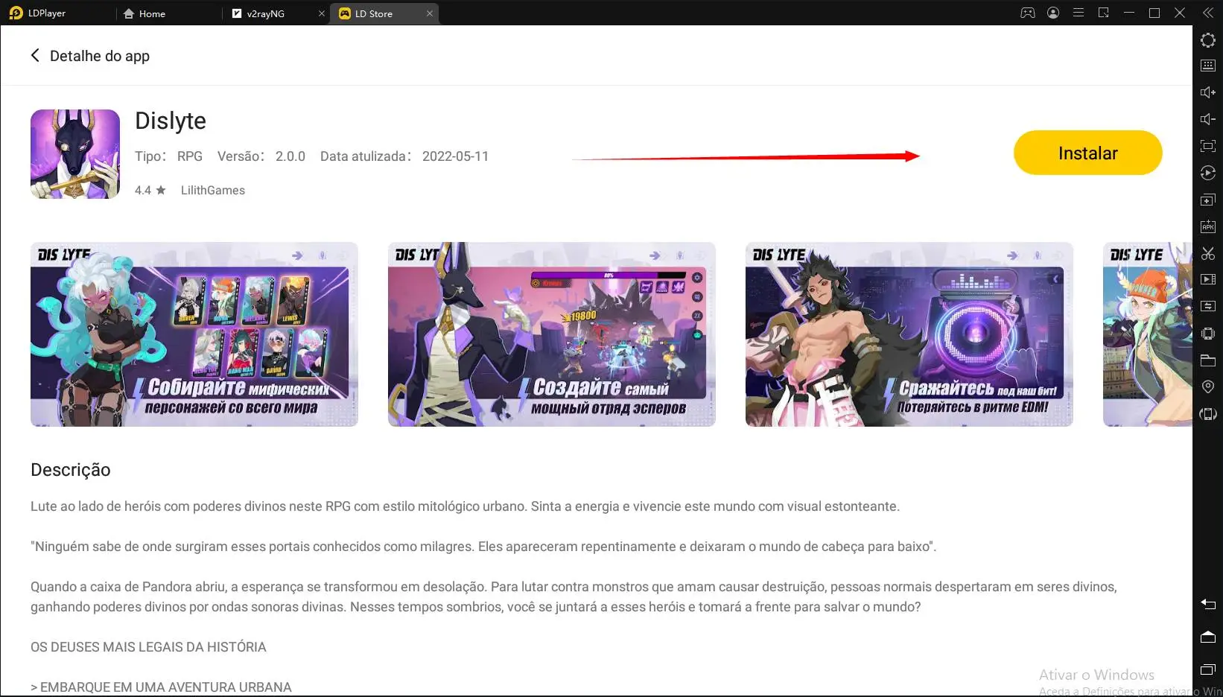This screenshot has height=697, width=1223.
Task: Click the 4.4 star rating
Action: point(150,190)
